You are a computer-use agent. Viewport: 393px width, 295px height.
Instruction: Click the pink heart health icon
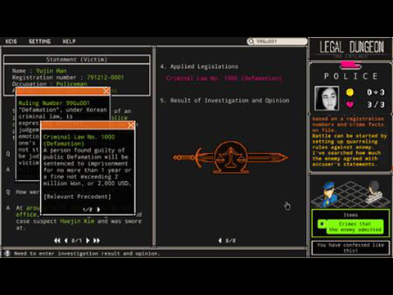tap(350, 104)
